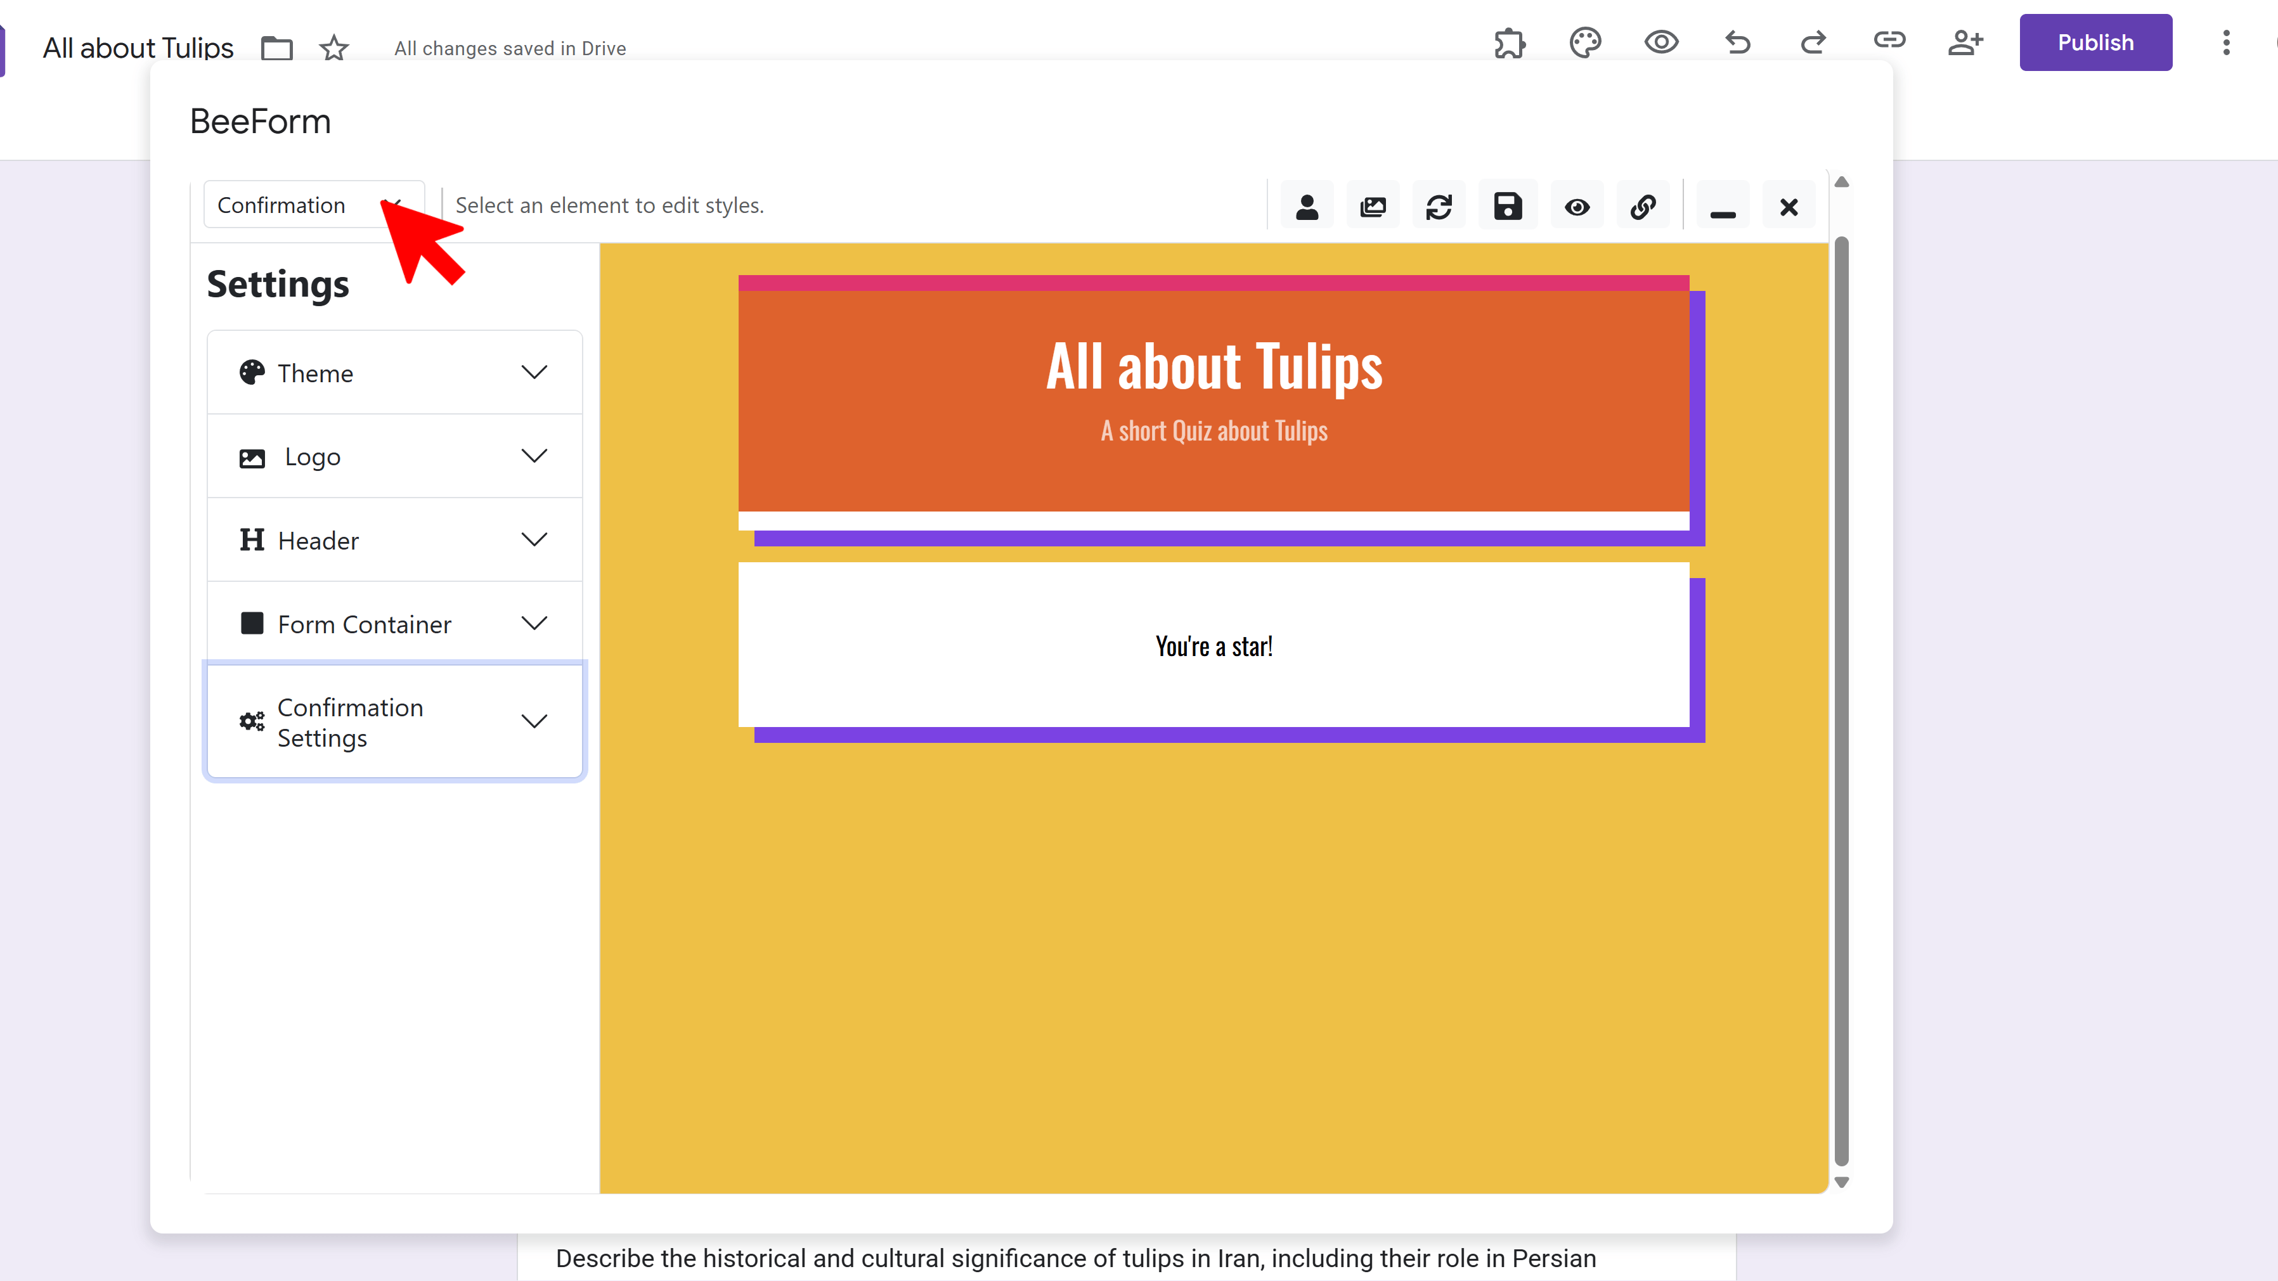This screenshot has height=1281, width=2278.
Task: Expand the Confirmation Settings section
Action: [394, 721]
